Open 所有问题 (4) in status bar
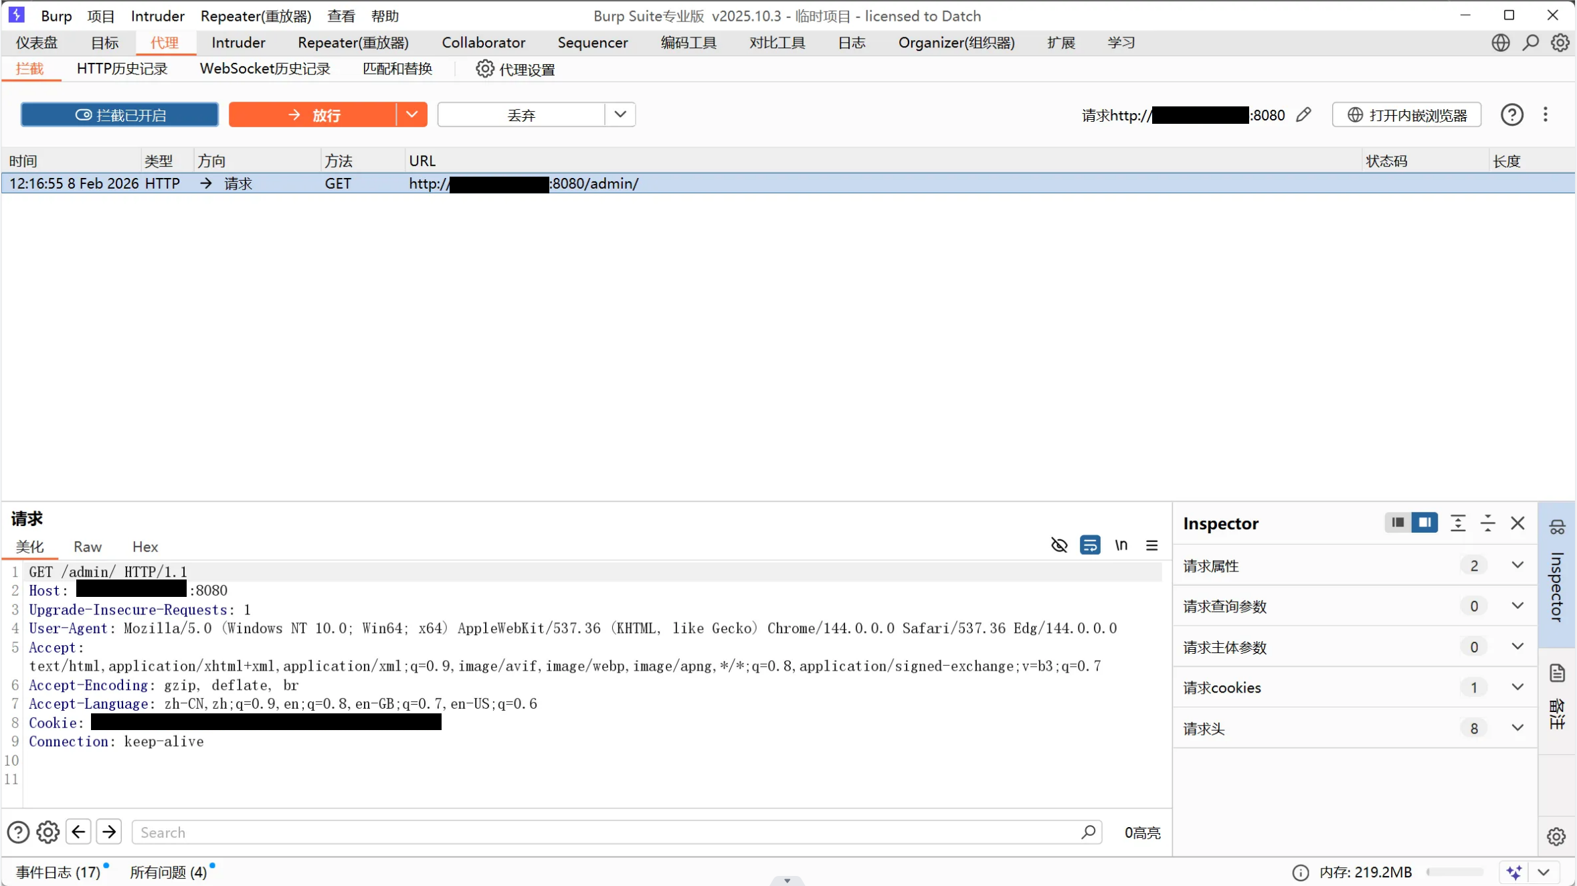The image size is (1577, 886). 168,873
